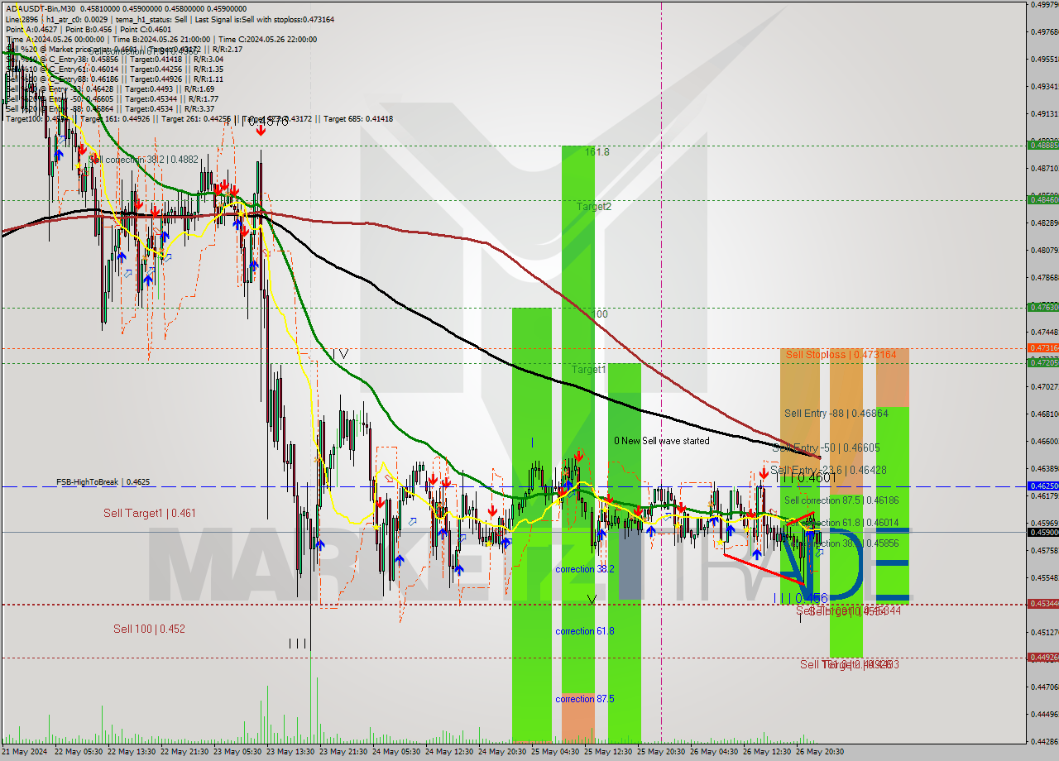Viewport: 1059px width, 761px height.
Task: Select the 161.8 Fibonacci level label
Action: tap(597, 152)
